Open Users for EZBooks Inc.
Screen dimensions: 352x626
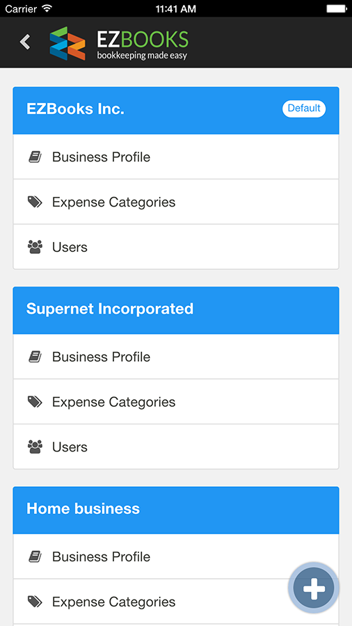176,247
